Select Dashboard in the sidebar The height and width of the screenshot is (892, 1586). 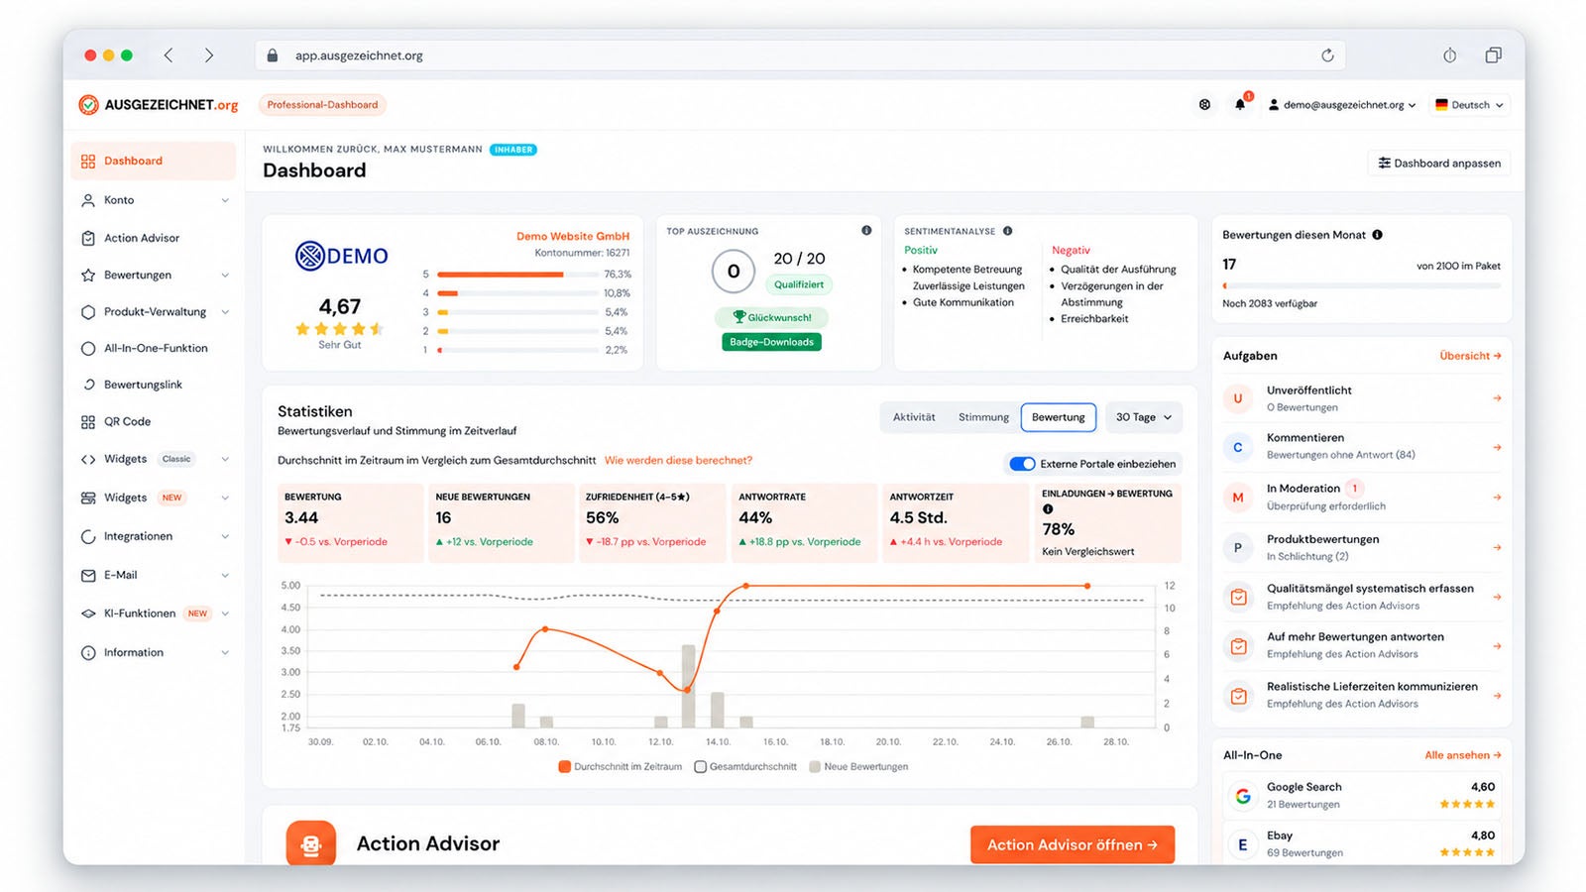coord(154,161)
